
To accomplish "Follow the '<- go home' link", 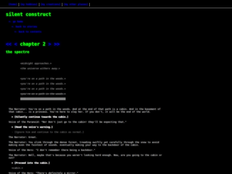I will (x=16, y=21).
